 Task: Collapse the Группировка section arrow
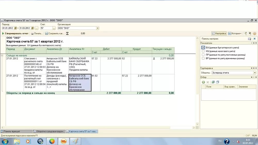click(256, 68)
